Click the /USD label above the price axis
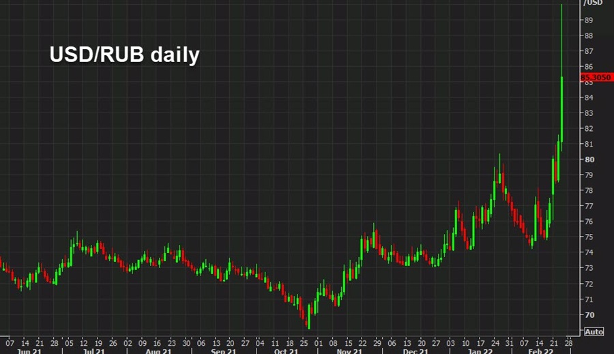614x354 pixels. [593, 3]
